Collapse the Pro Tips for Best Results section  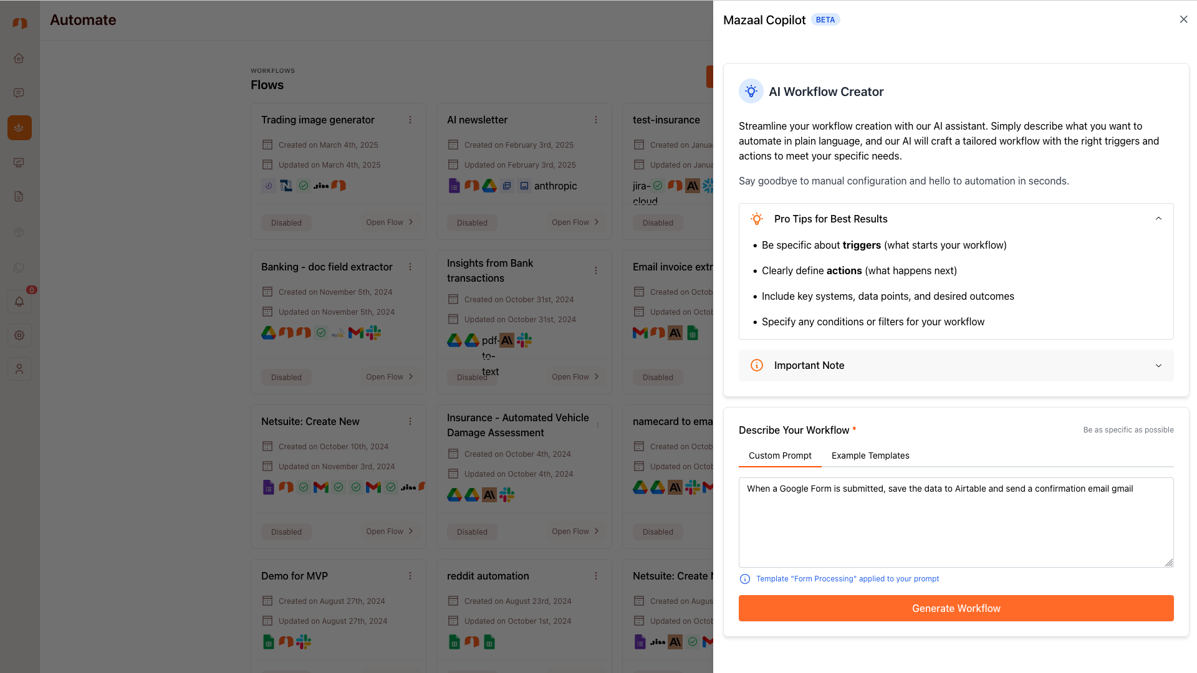(x=1158, y=219)
